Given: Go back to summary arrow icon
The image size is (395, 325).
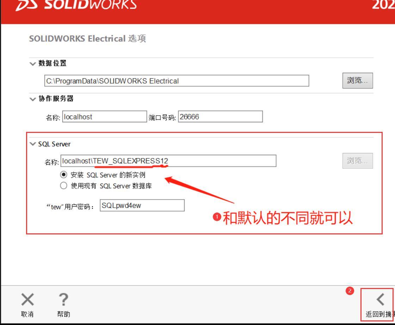Looking at the screenshot, I should click(x=381, y=300).
